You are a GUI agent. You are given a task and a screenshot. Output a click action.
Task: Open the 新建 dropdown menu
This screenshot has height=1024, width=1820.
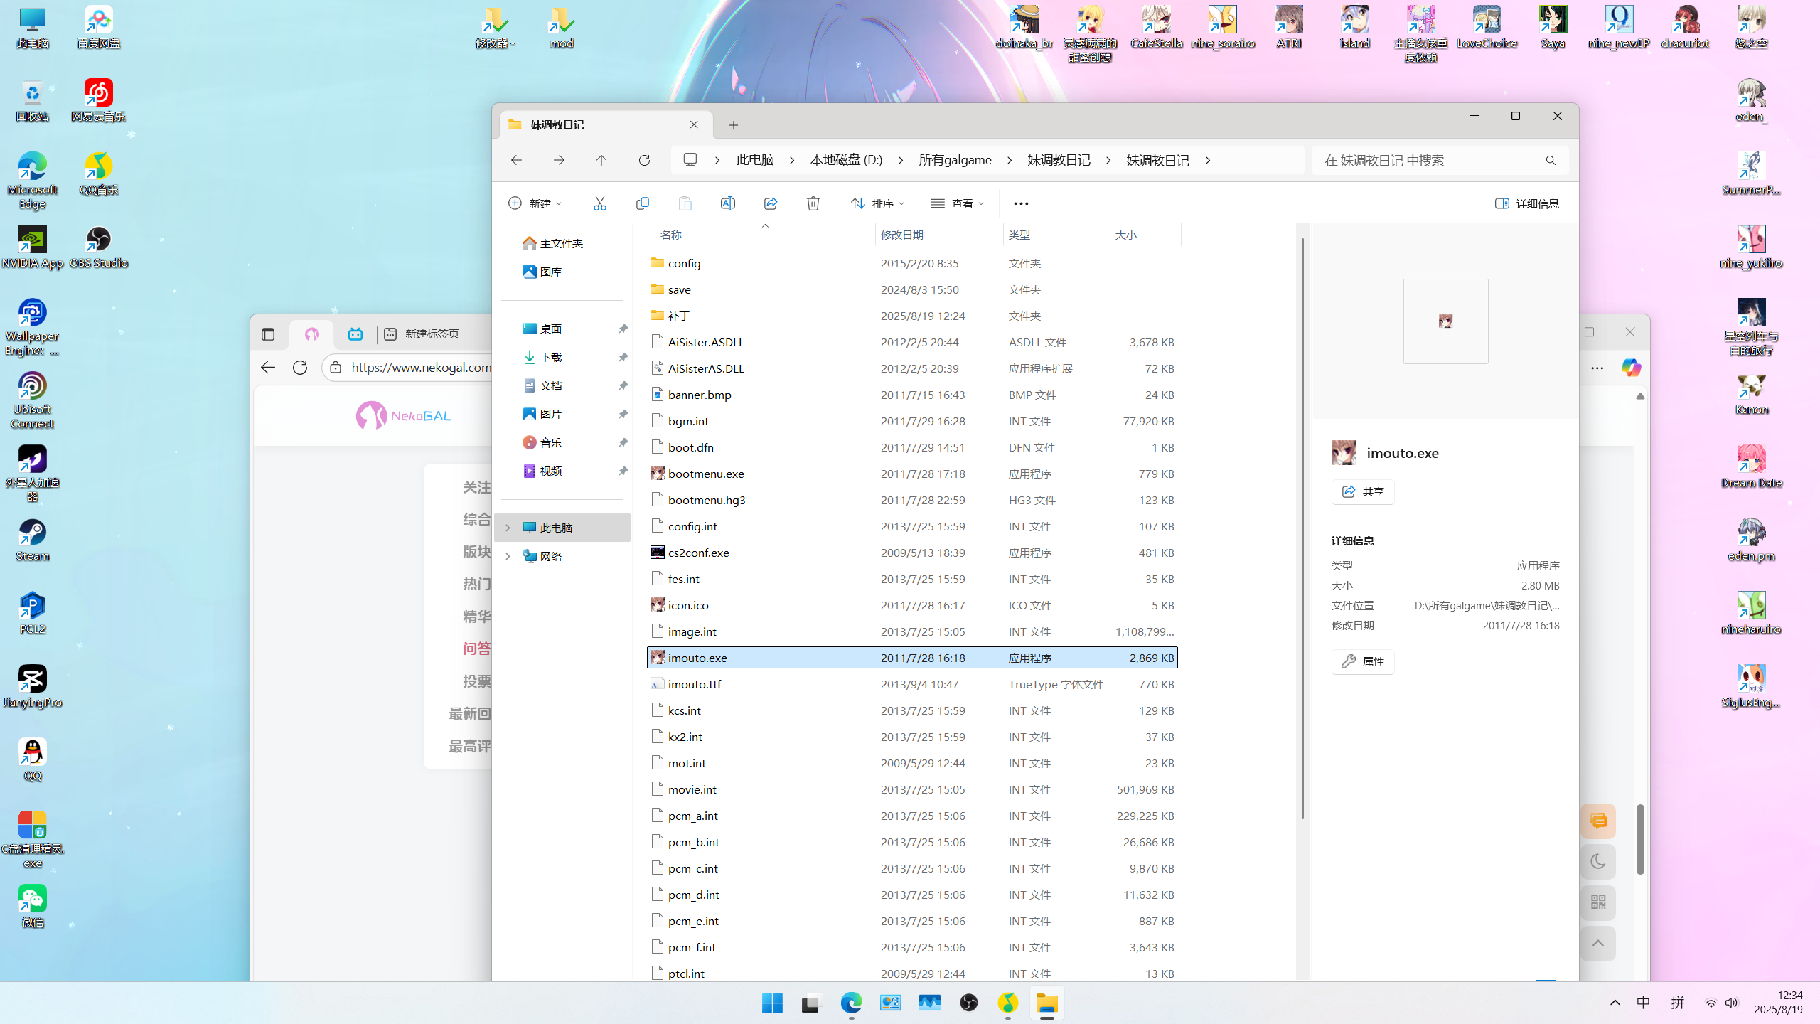[x=535, y=203]
